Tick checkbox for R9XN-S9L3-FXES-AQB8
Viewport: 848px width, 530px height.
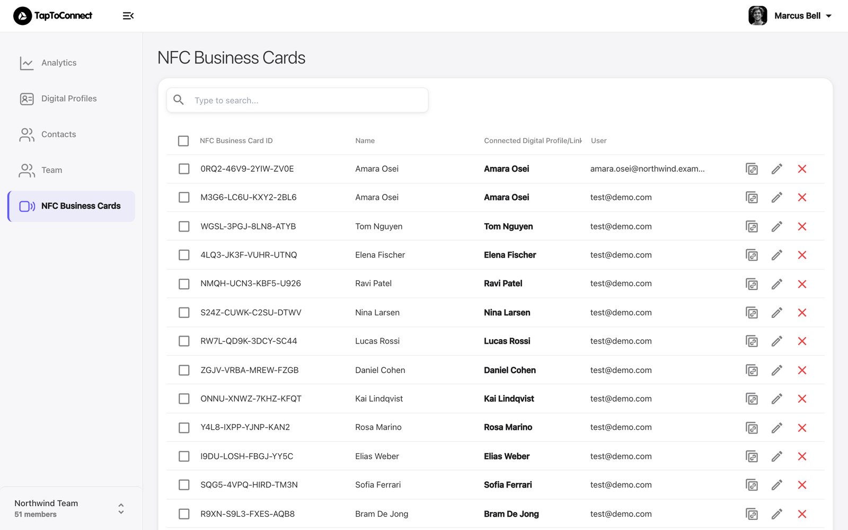pyautogui.click(x=184, y=514)
